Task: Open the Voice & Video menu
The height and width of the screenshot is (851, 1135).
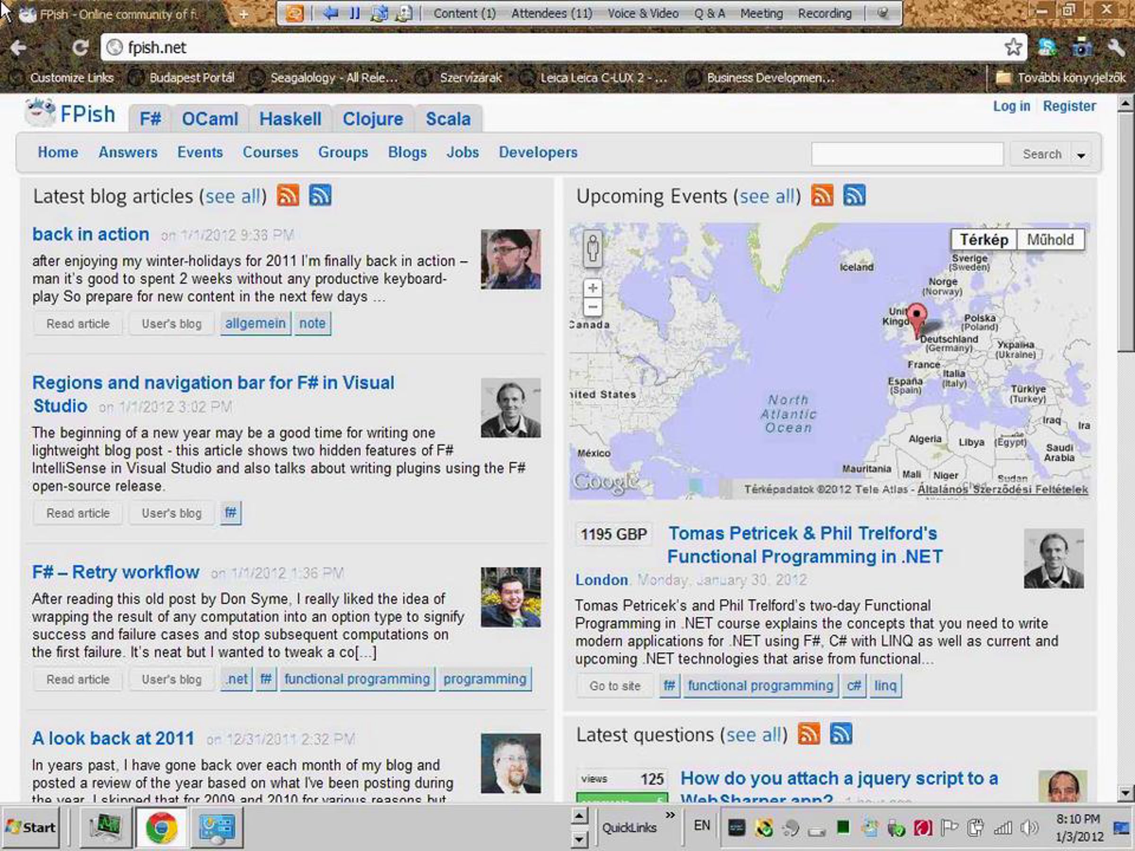Action: [x=643, y=13]
